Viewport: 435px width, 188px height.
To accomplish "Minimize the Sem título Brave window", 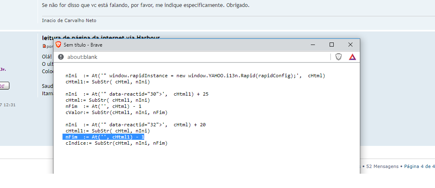I will pyautogui.click(x=313, y=45).
